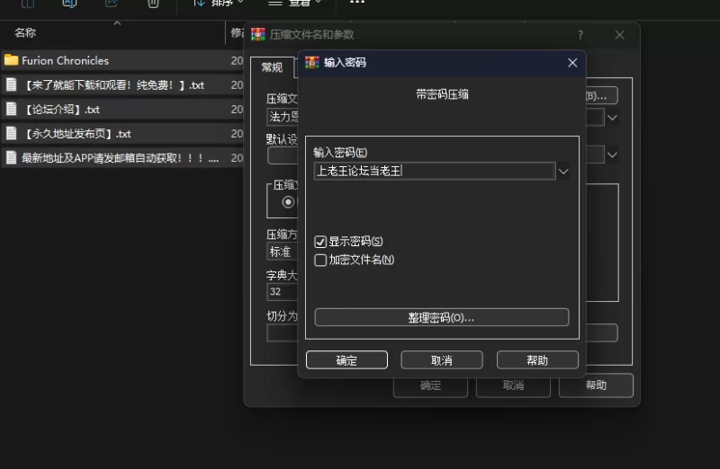The image size is (720, 469).
Task: Click the ? help icon in archive dialog
Action: click(580, 35)
